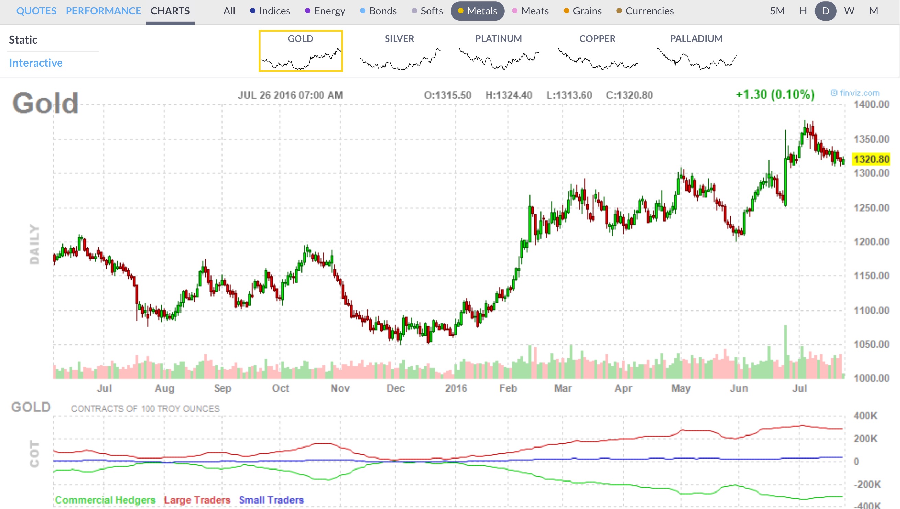Screen dimensions: 900x509
Task: Select the Static chart option
Action: tap(23, 40)
